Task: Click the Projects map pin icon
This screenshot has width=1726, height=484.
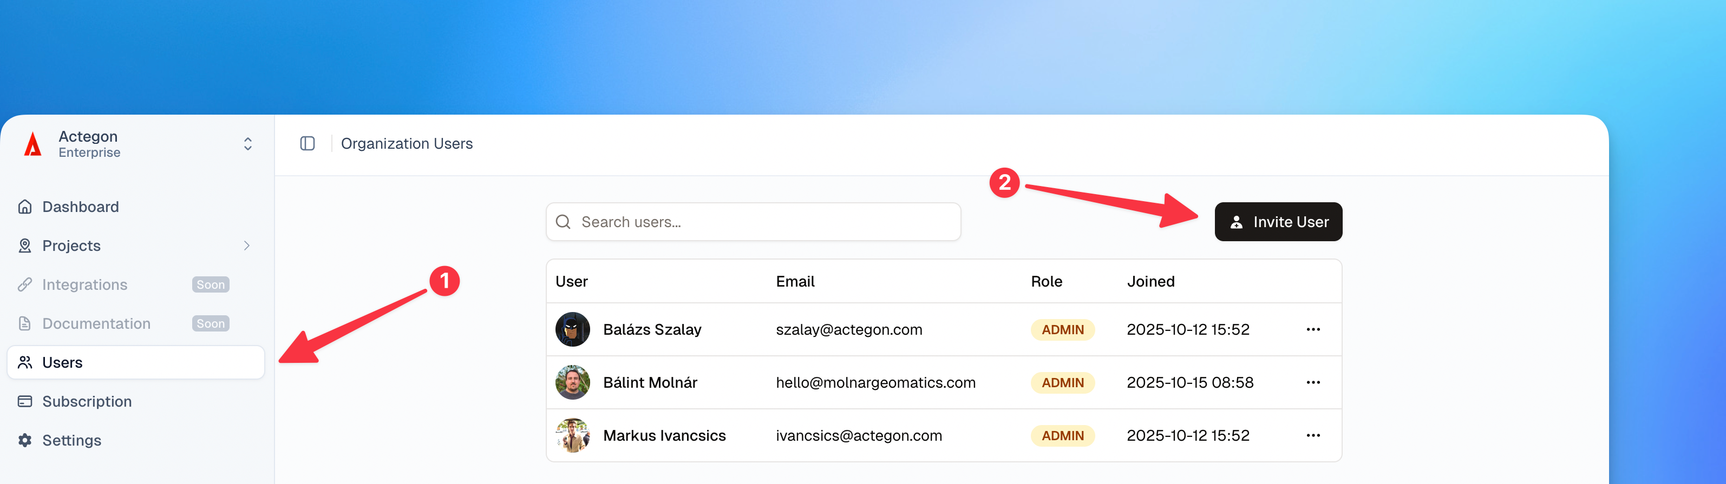Action: (x=25, y=246)
